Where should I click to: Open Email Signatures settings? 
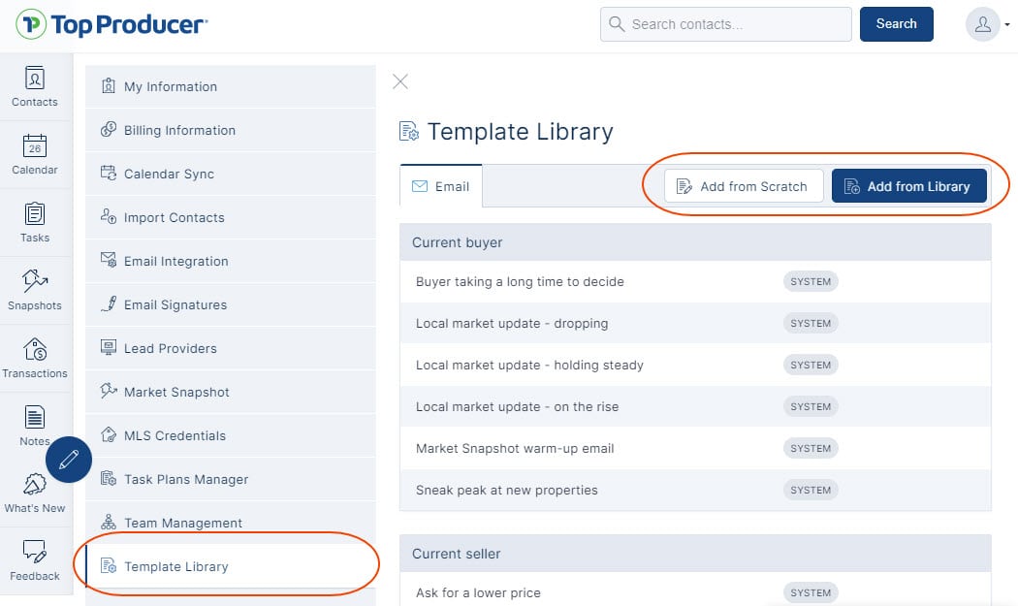coord(231,304)
